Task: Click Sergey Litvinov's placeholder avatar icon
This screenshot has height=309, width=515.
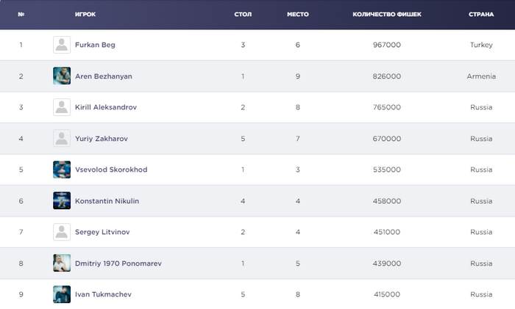Action: coord(62,232)
